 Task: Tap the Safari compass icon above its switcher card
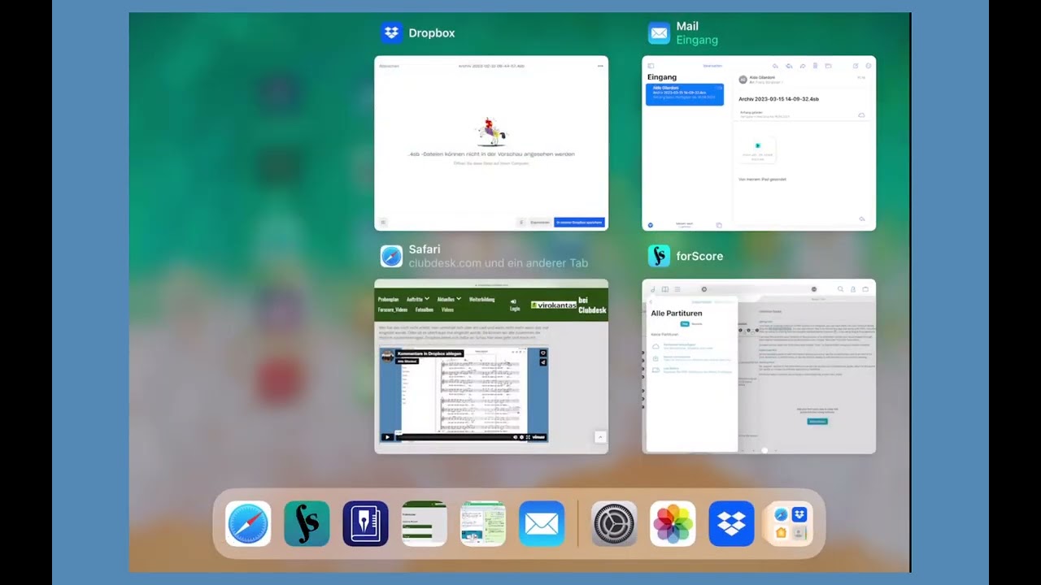tap(391, 256)
